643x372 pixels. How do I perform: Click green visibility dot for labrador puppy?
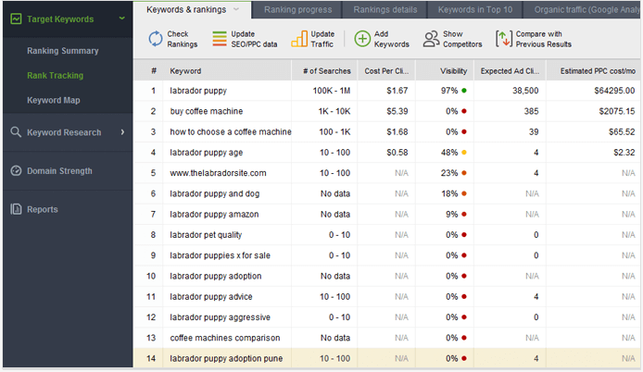click(464, 91)
